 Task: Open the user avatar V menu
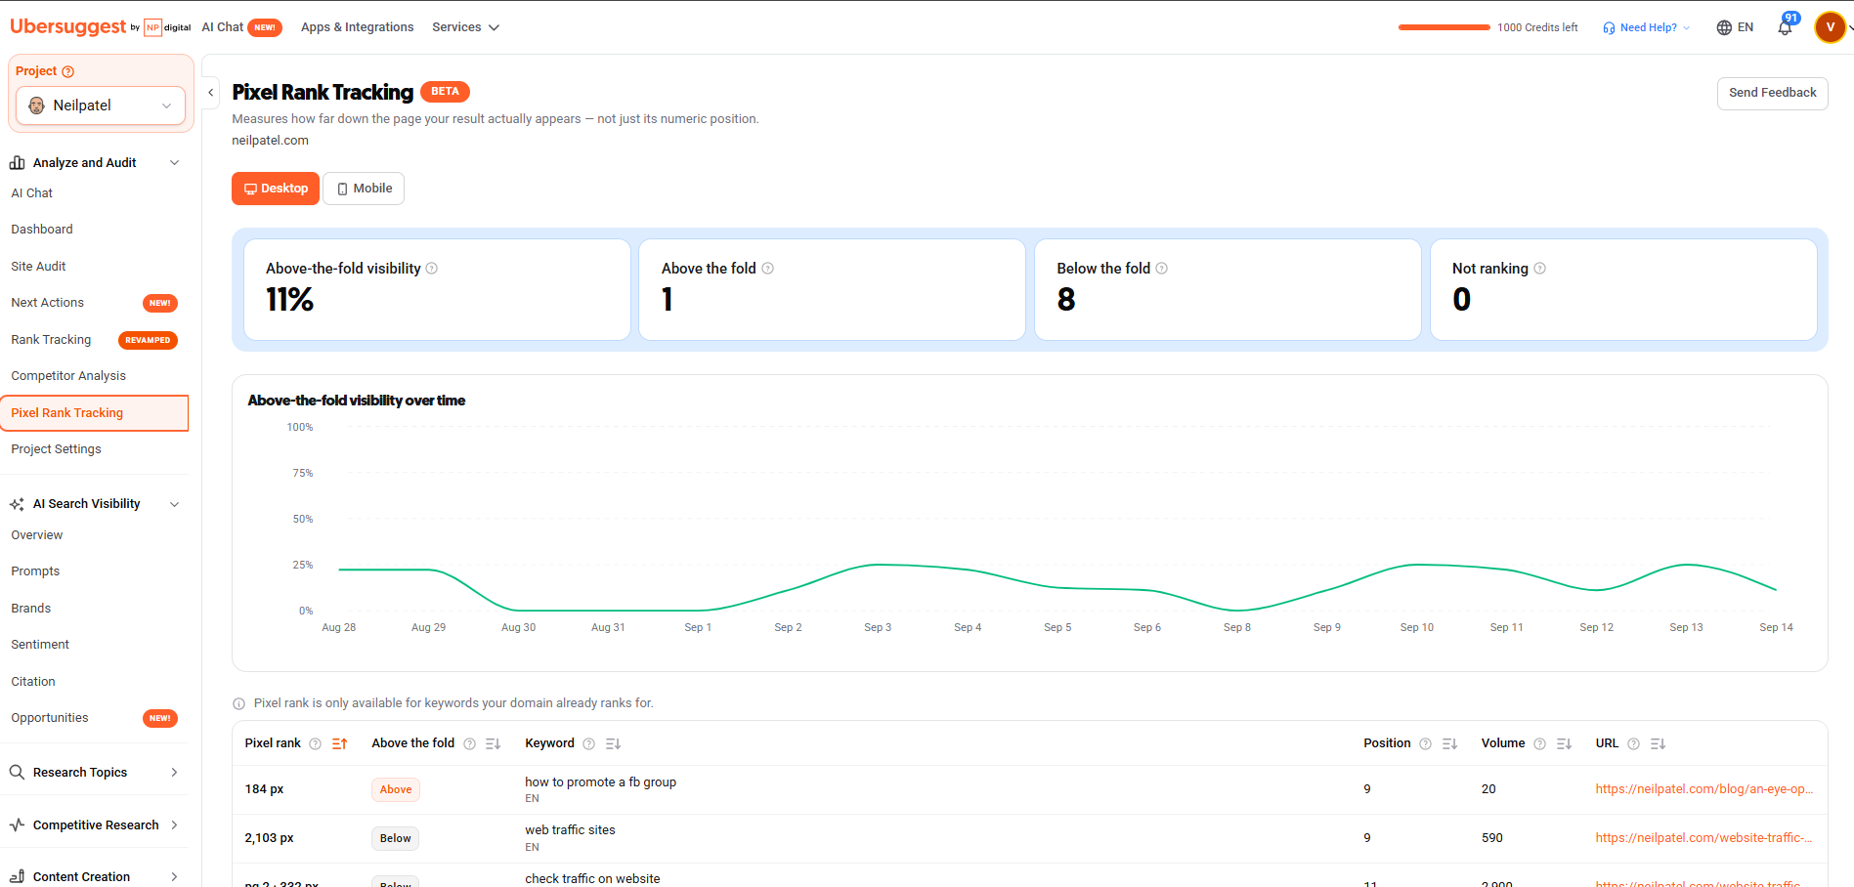tap(1830, 27)
